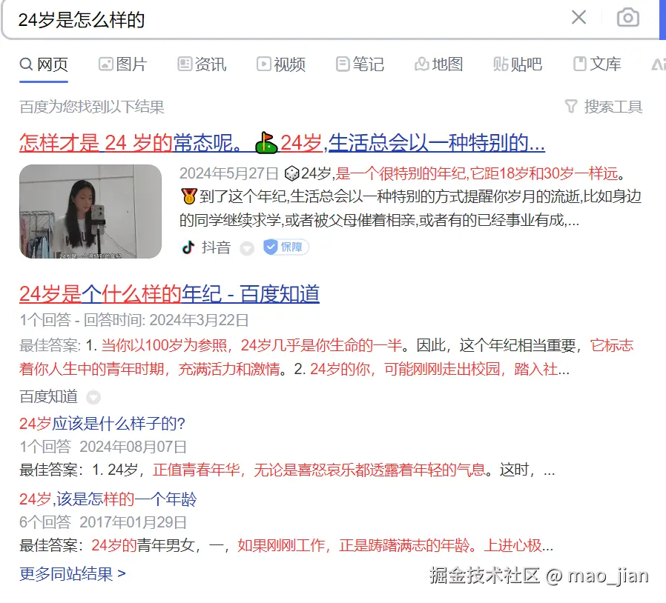Click the news icon beside 资讯
The width and height of the screenshot is (666, 603).
click(185, 64)
